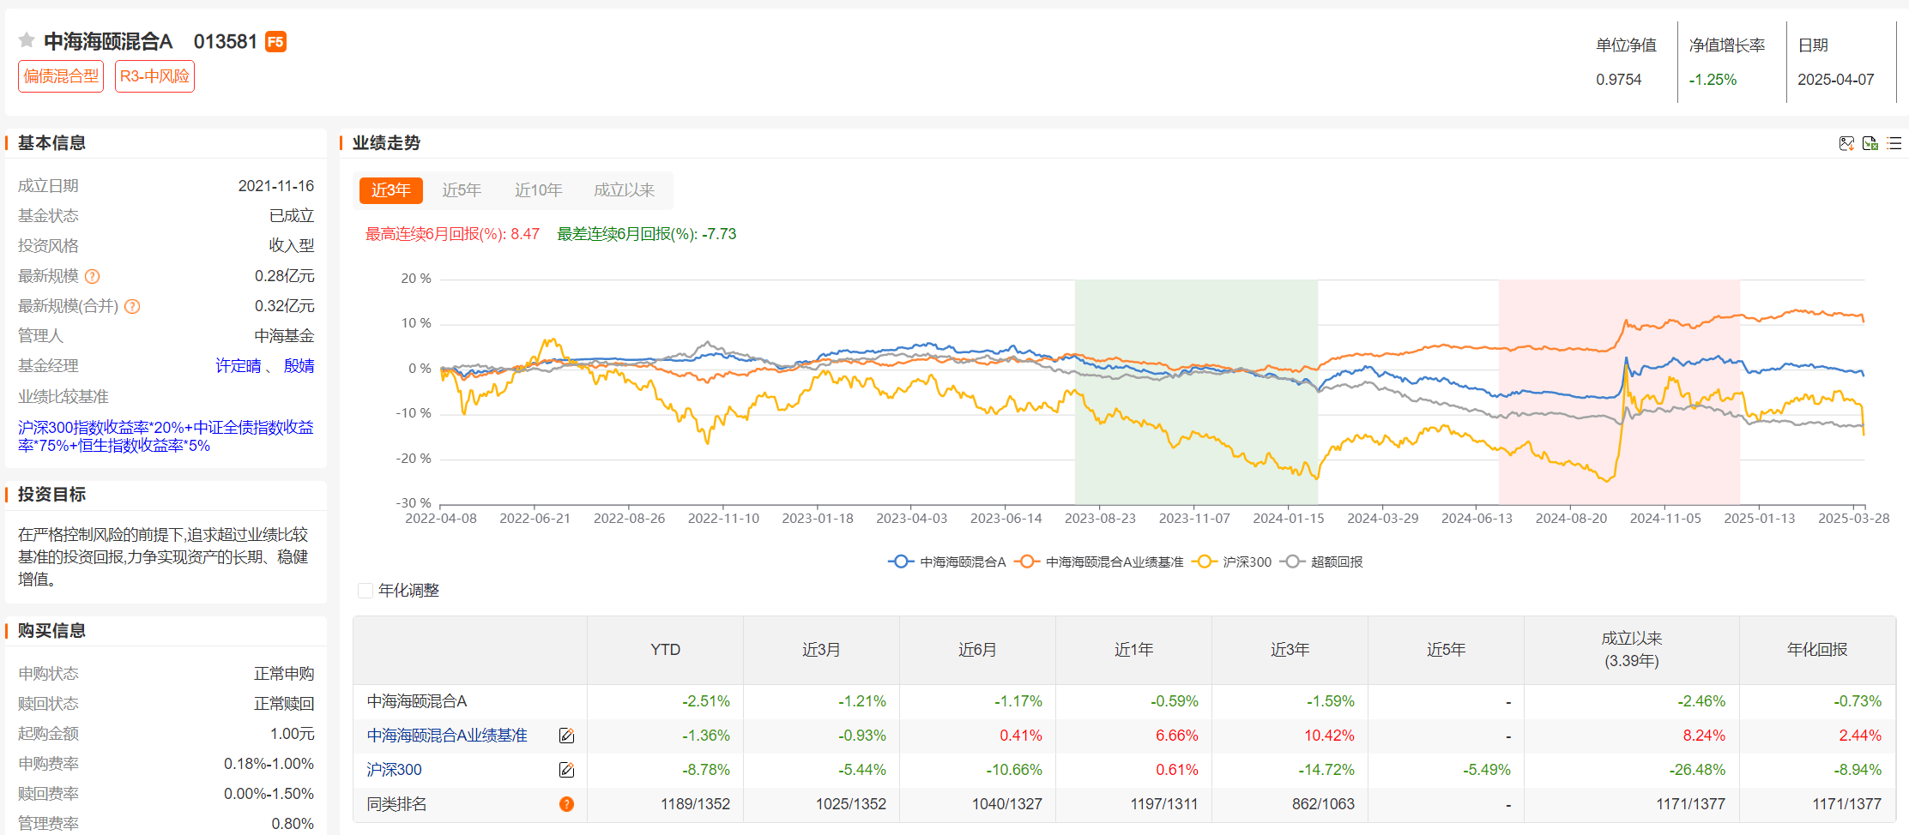Image resolution: width=1909 pixels, height=835 pixels.
Task: Click the 申购费率 value 0.18%-1.00%
Action: point(269,764)
